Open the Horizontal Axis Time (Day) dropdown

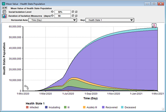click(x=53, y=20)
